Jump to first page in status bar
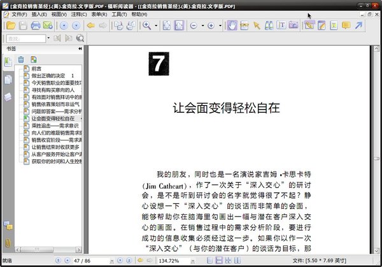The width and height of the screenshot is (382, 267). 58,261
